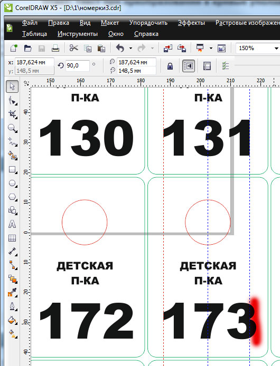Open the Вид menu
The width and height of the screenshot is (280, 366).
click(85, 23)
